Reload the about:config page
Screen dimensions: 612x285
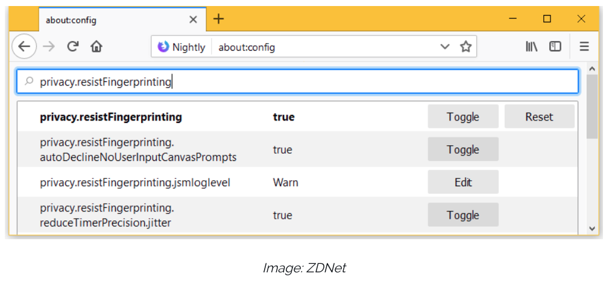[x=73, y=46]
